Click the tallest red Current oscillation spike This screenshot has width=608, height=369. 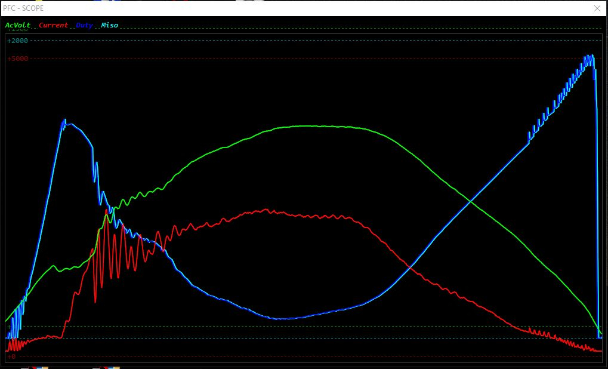pyautogui.click(x=106, y=211)
